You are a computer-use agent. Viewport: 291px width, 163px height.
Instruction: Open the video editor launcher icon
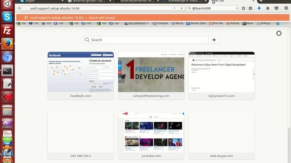tap(7, 124)
